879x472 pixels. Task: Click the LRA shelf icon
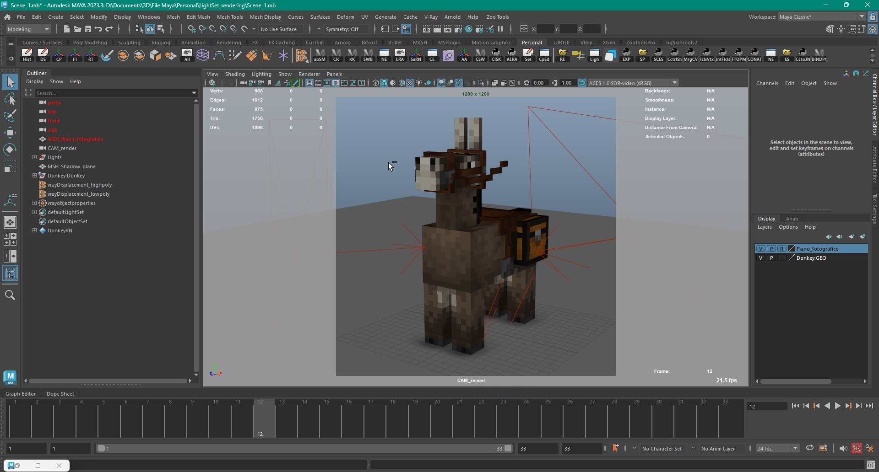[400, 55]
